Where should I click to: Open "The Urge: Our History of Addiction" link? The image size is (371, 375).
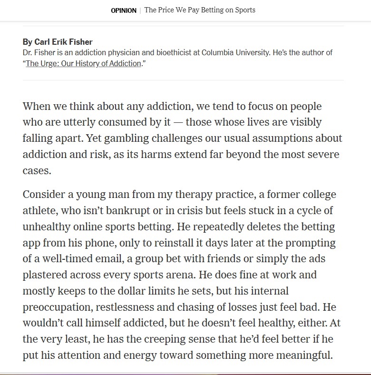[x=83, y=63]
